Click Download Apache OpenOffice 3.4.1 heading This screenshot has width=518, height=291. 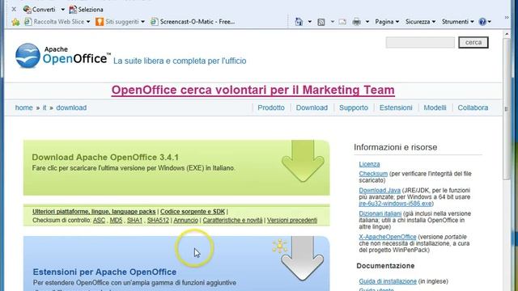(105, 157)
